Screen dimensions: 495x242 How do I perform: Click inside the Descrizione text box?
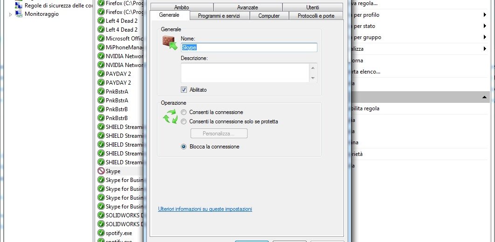pos(245,73)
